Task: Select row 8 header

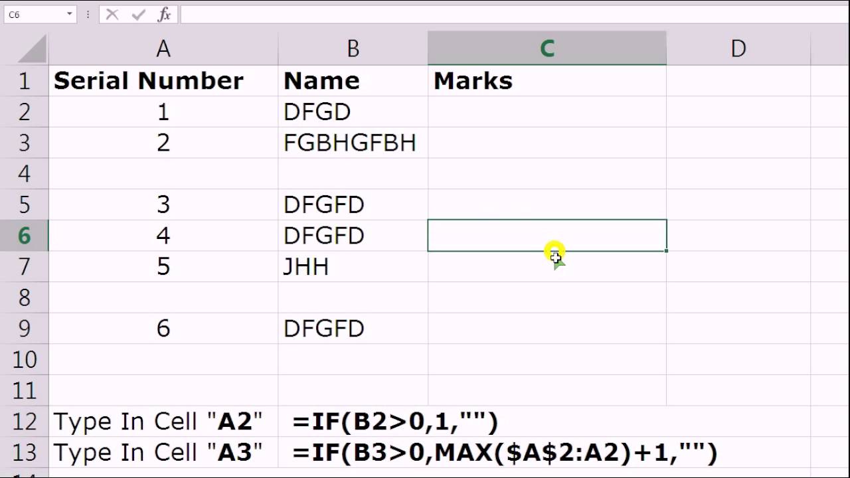Action: point(24,297)
